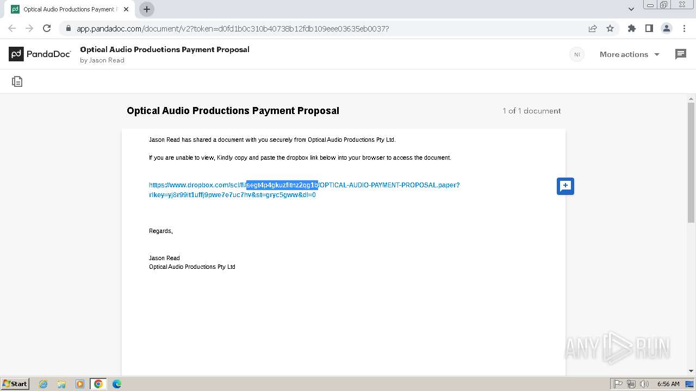Go forward with the browser forward arrow
Viewport: 696px width, 391px height.
(x=29, y=28)
